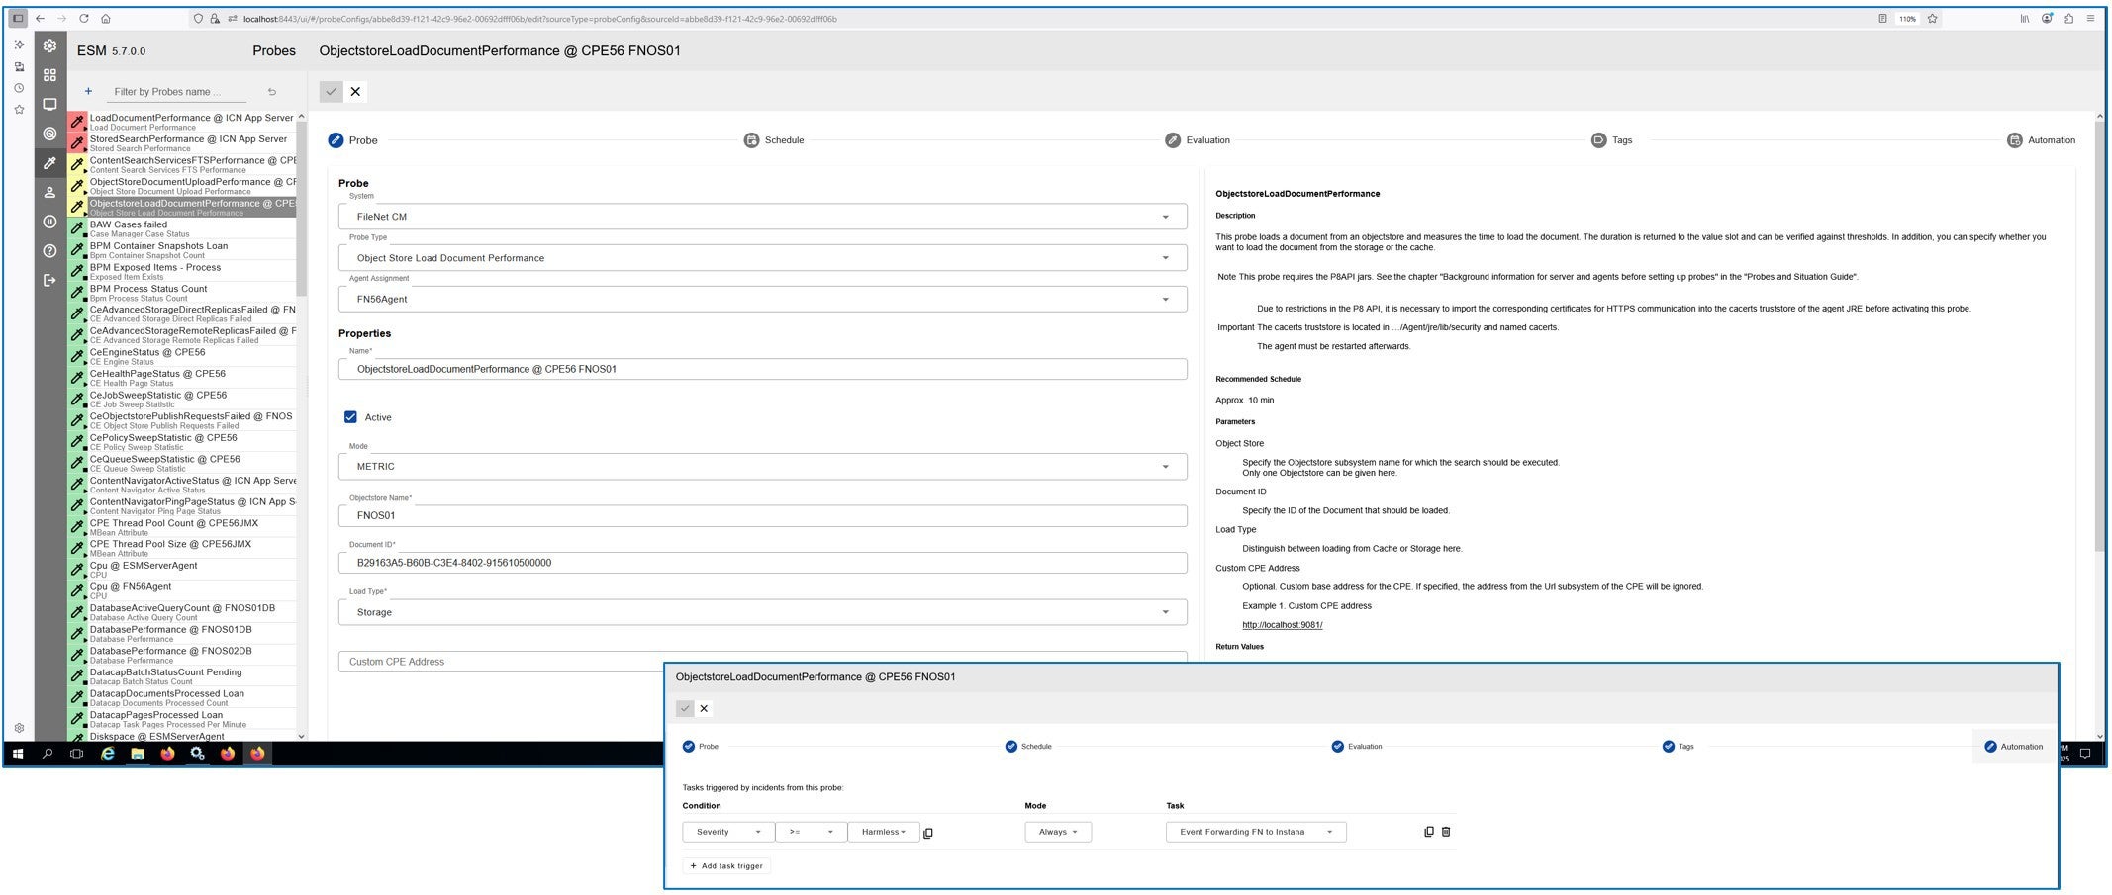Cancel editing with X in main editor
2112x895 pixels.
coord(355,91)
